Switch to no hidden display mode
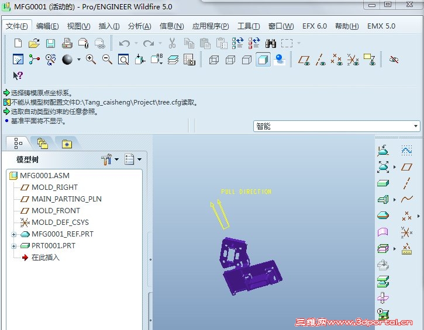424x330 pixels. 247,60
